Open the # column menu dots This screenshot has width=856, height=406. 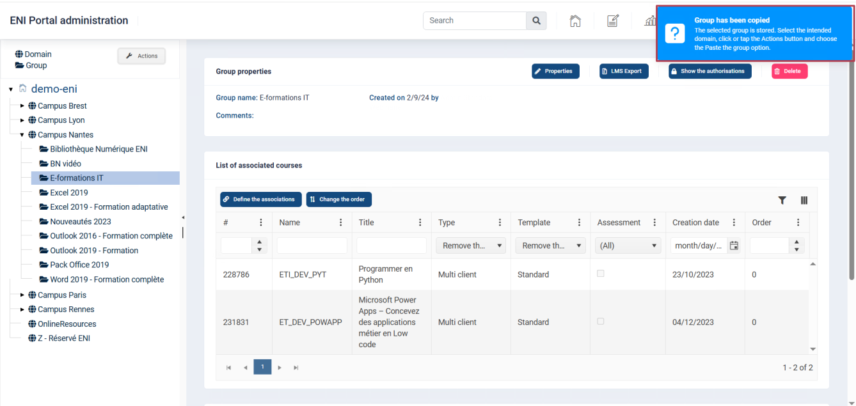[x=260, y=223]
